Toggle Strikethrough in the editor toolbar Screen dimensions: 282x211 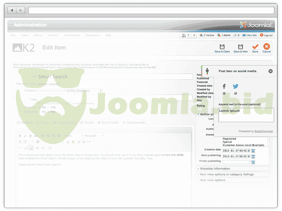36,136
